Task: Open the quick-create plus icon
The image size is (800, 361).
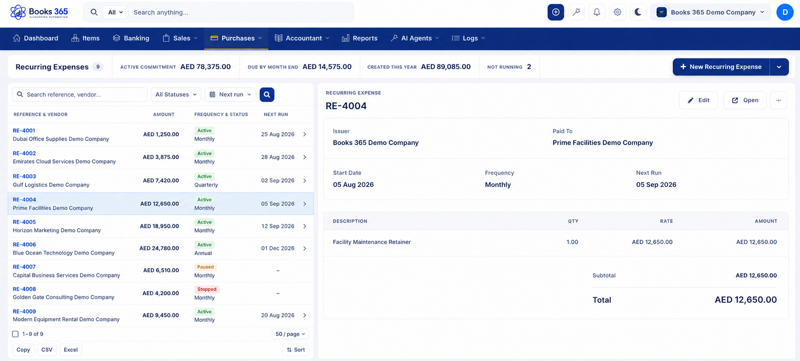Action: pyautogui.click(x=555, y=12)
